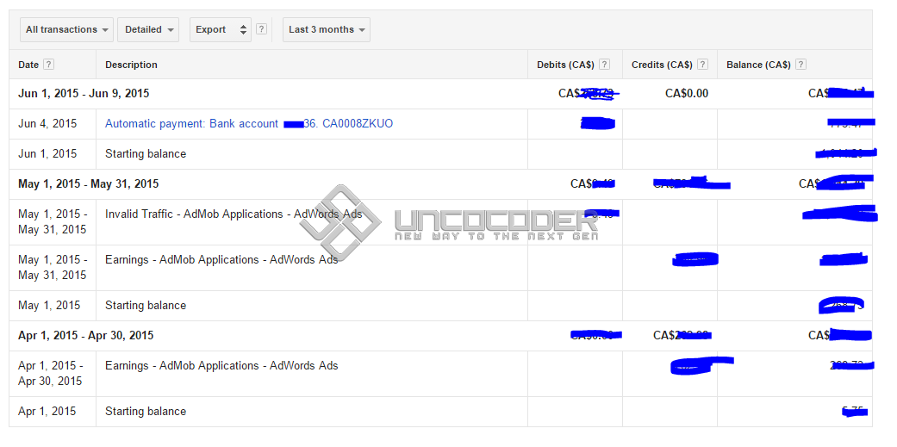This screenshot has width=897, height=447.
Task: Open the Automatic payment Bank account link
Action: (x=249, y=123)
